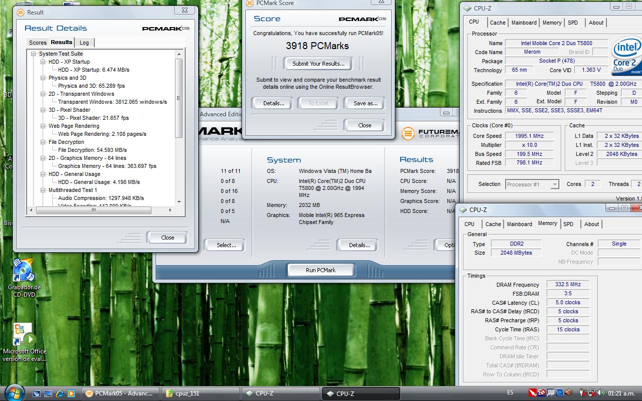642x401 pixels.
Task: Collapse the System Test Suite tree node
Action: click(34, 54)
